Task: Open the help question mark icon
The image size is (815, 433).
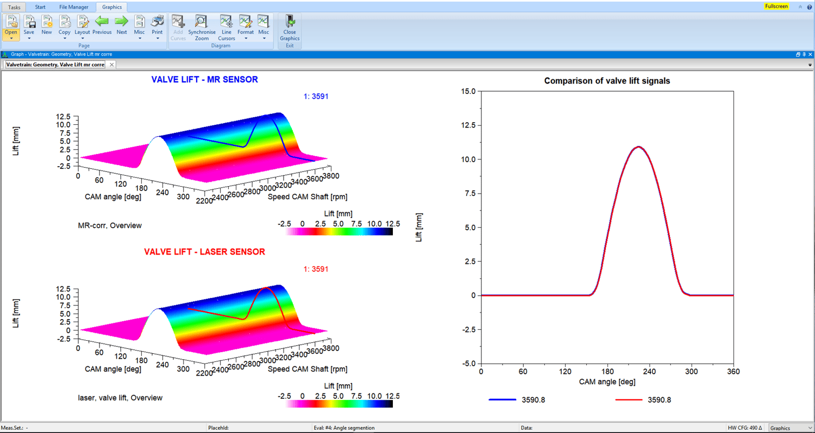Action: pos(809,7)
